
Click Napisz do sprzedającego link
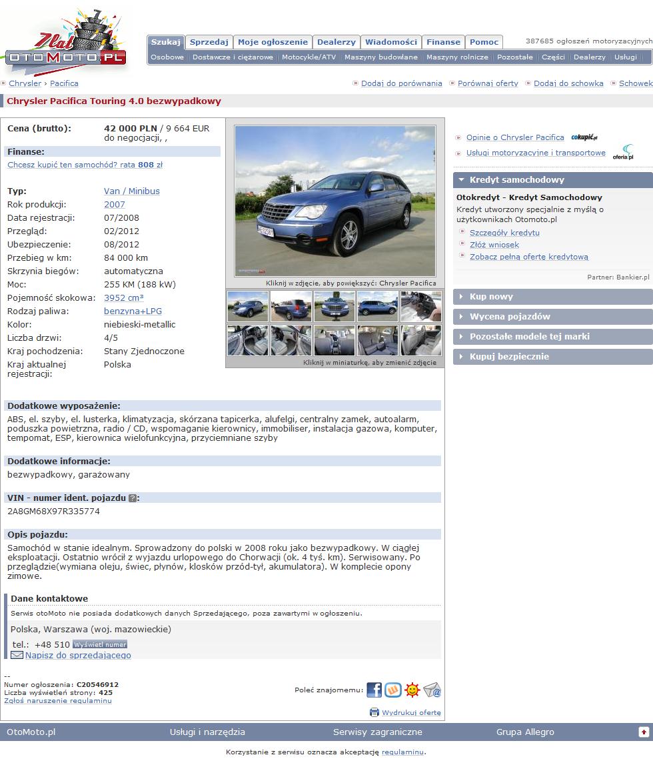click(x=78, y=655)
